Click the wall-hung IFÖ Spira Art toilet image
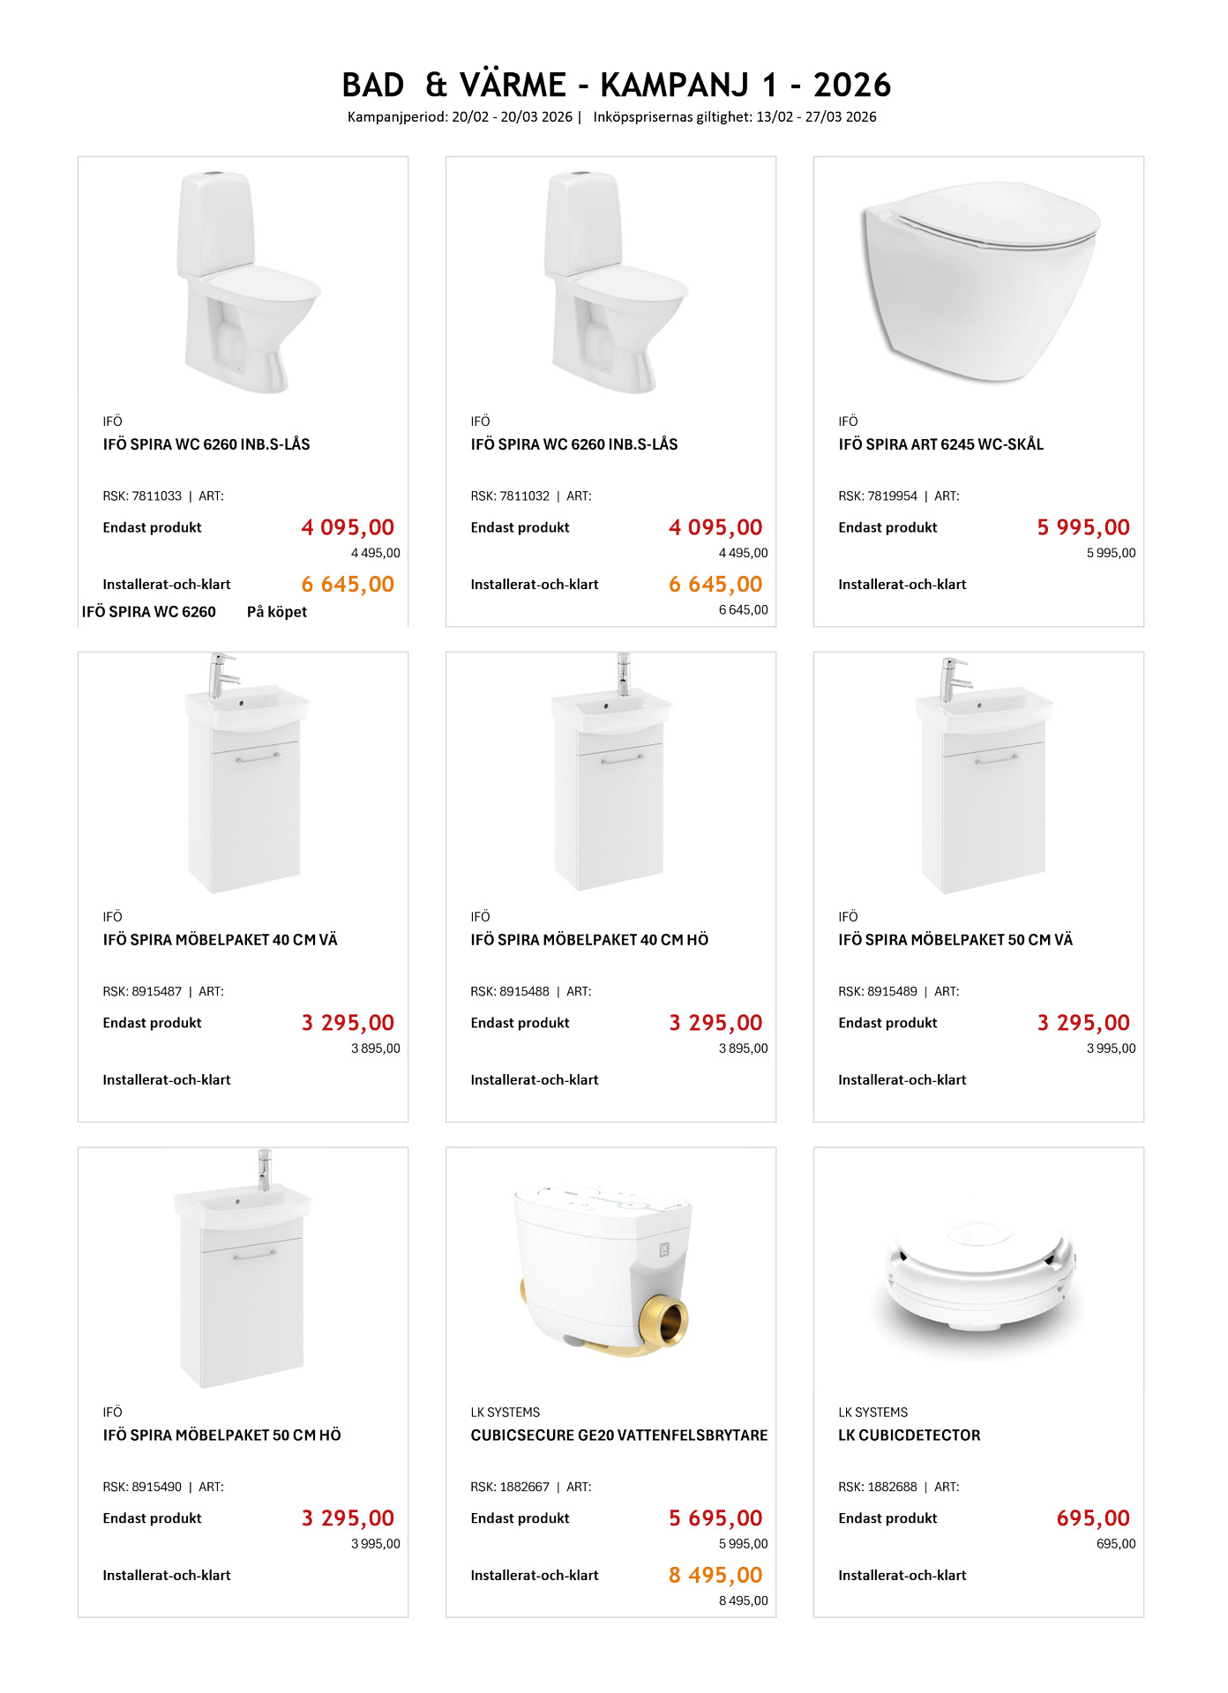1228x1693 pixels. click(x=979, y=282)
